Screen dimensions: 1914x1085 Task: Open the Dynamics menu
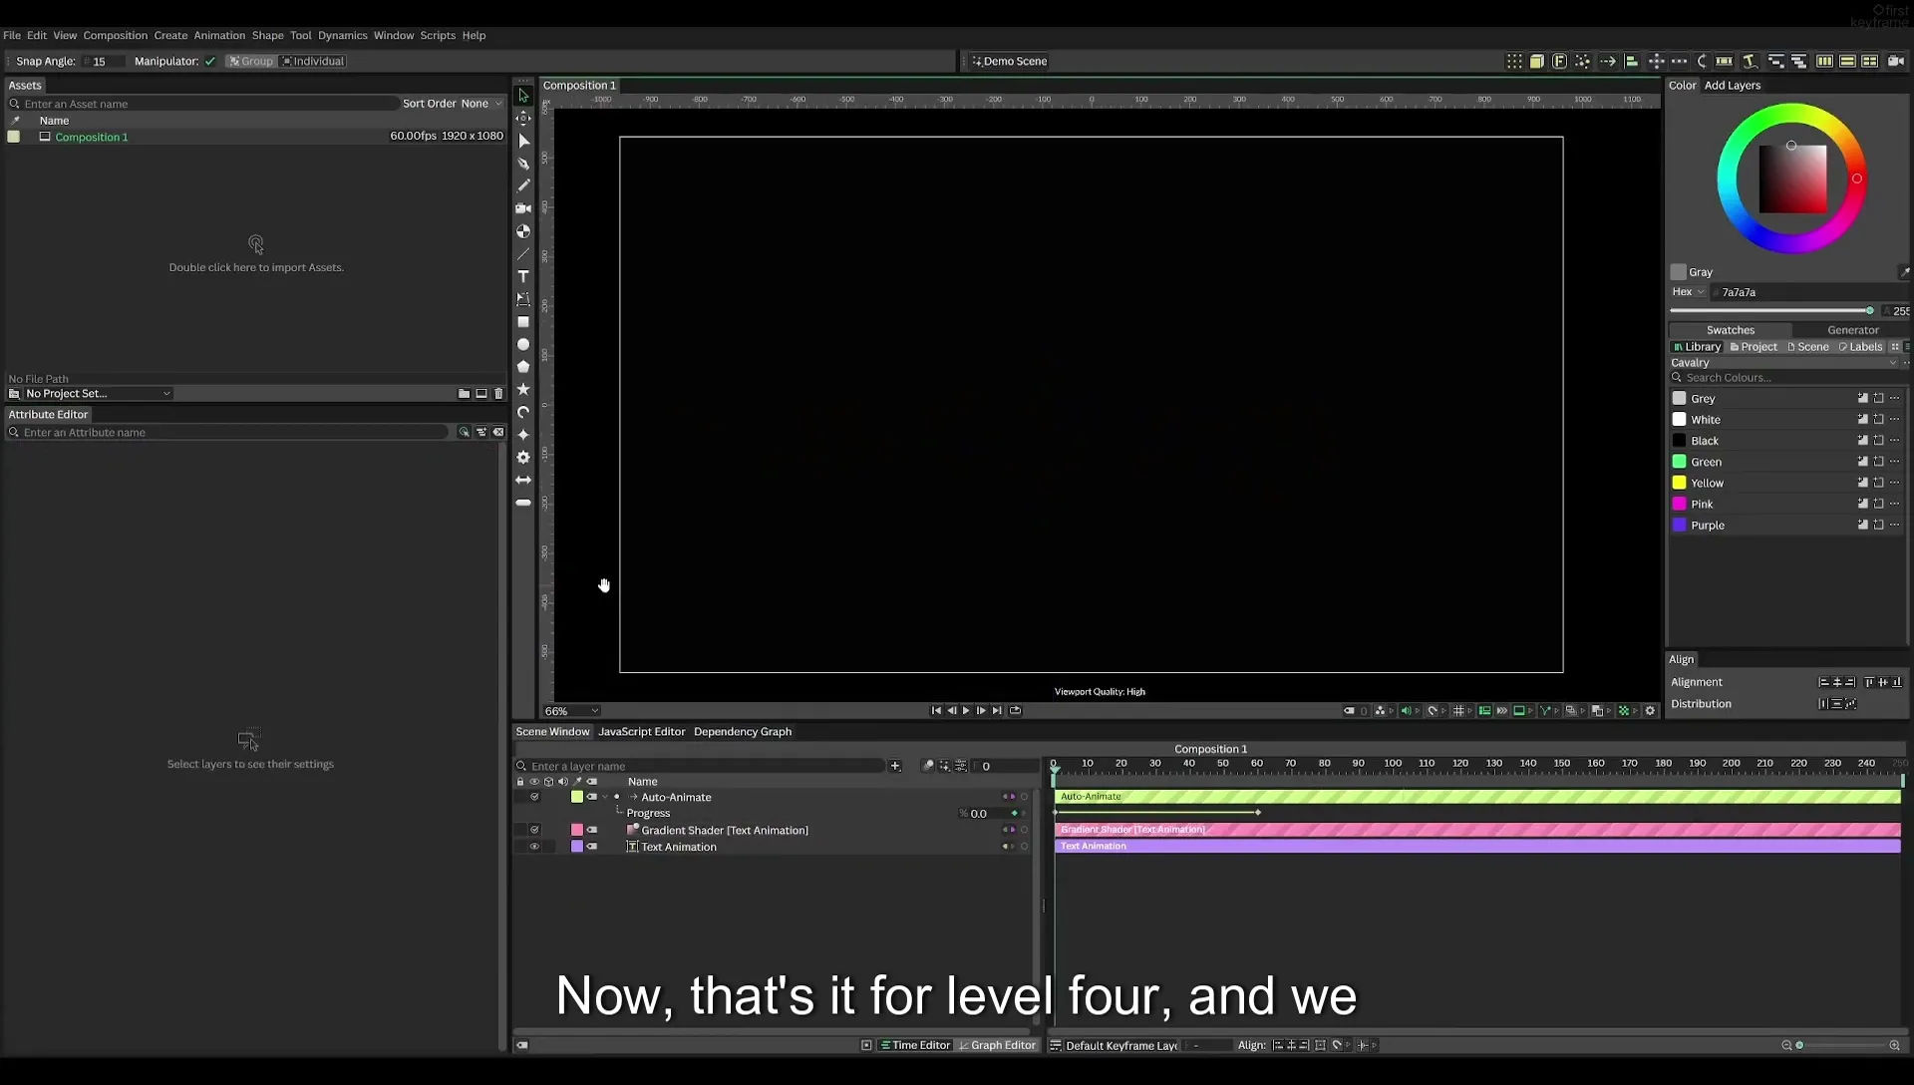point(342,35)
